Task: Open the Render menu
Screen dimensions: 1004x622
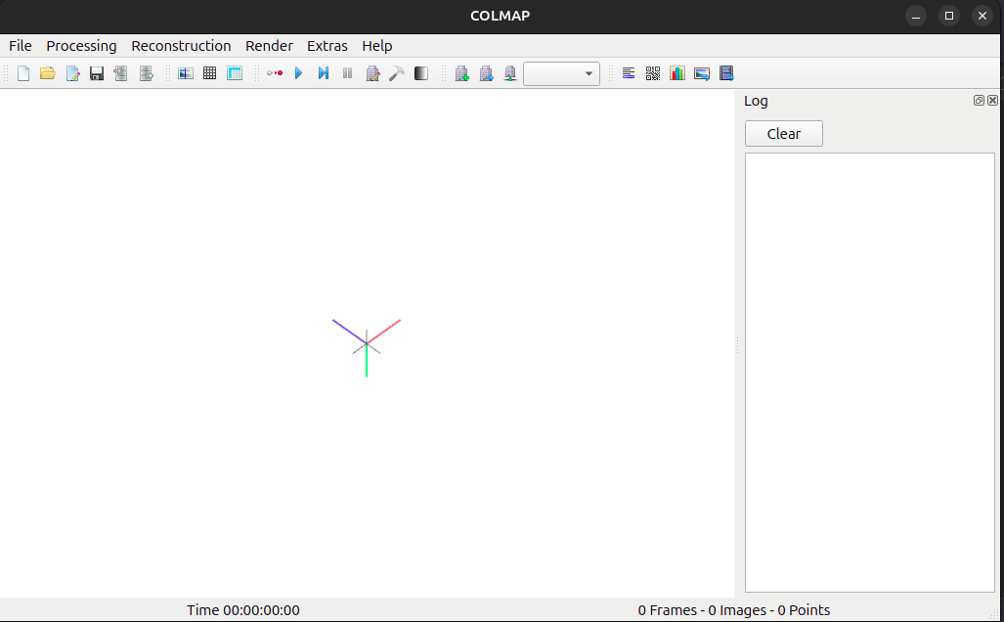Action: click(x=269, y=46)
